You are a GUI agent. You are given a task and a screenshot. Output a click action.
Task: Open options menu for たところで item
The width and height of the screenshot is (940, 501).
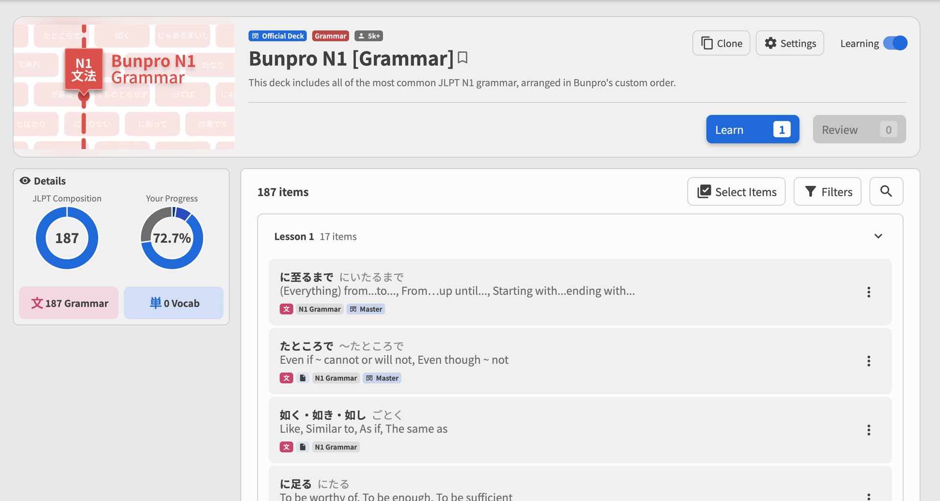click(869, 361)
